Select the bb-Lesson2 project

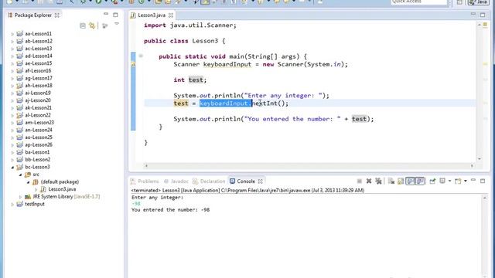click(38, 160)
